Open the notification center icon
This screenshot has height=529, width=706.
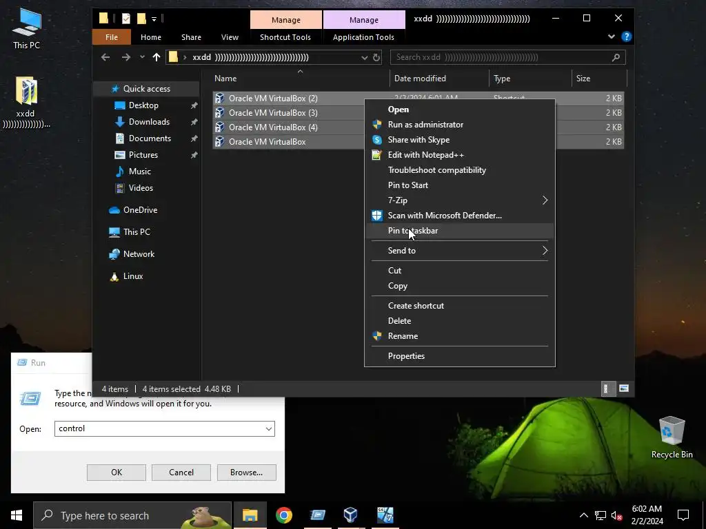click(x=683, y=515)
